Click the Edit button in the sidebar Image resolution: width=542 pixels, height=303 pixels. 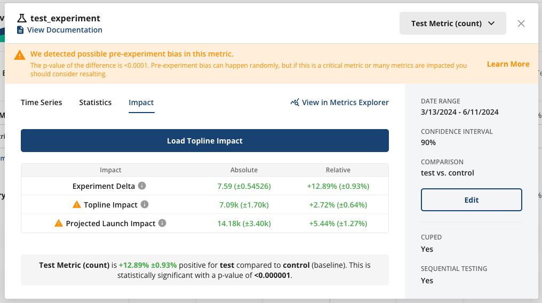click(471, 200)
